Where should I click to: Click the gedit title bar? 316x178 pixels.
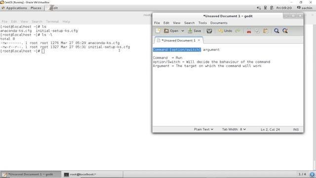(228, 16)
